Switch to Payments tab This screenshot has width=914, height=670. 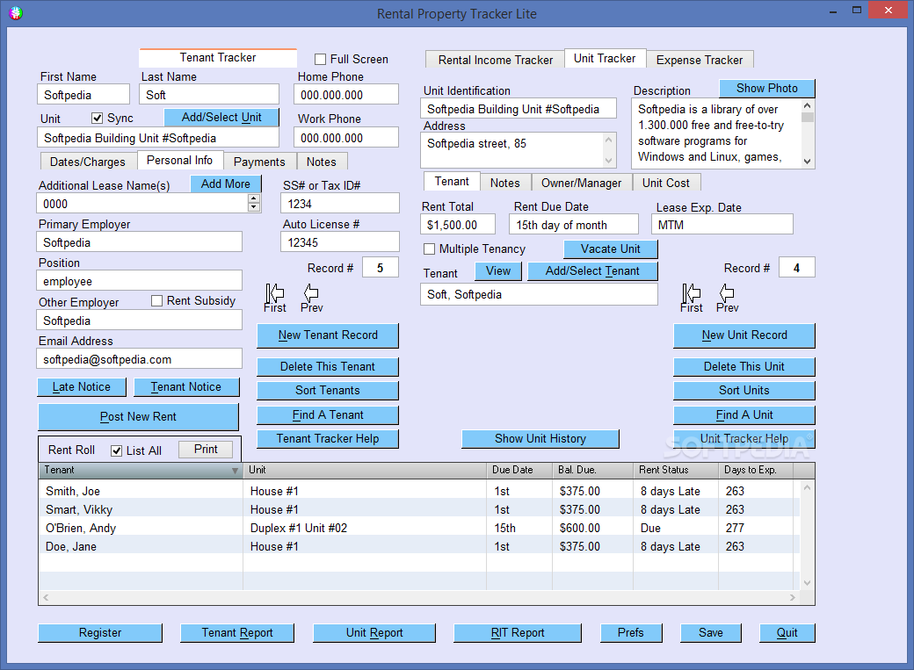click(259, 162)
